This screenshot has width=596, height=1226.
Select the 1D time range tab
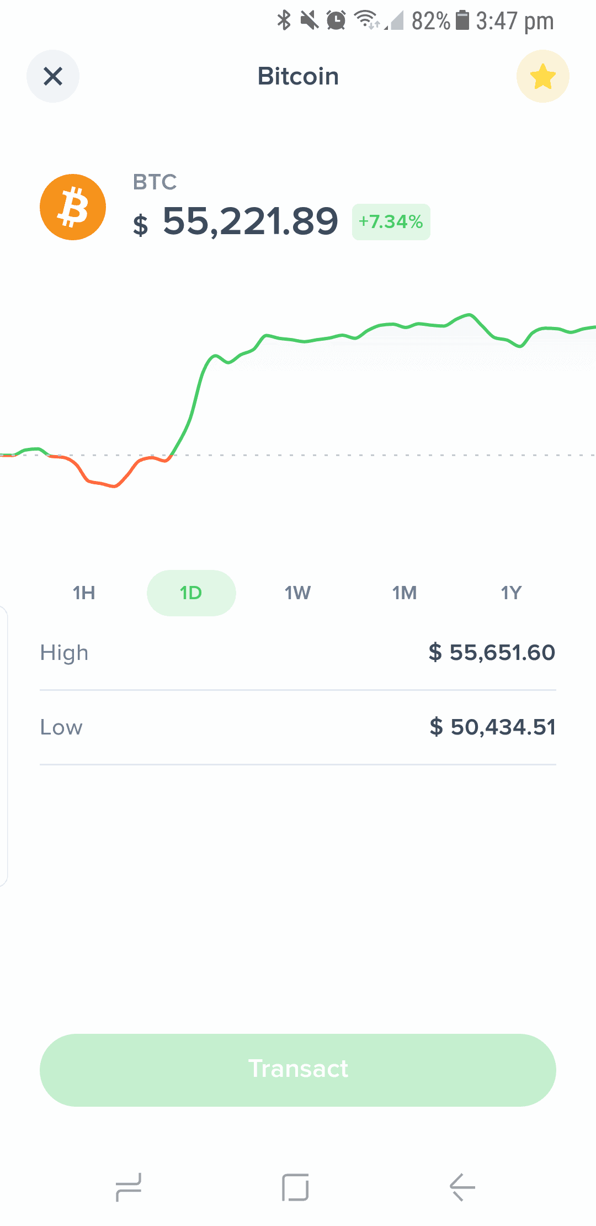pyautogui.click(x=191, y=593)
